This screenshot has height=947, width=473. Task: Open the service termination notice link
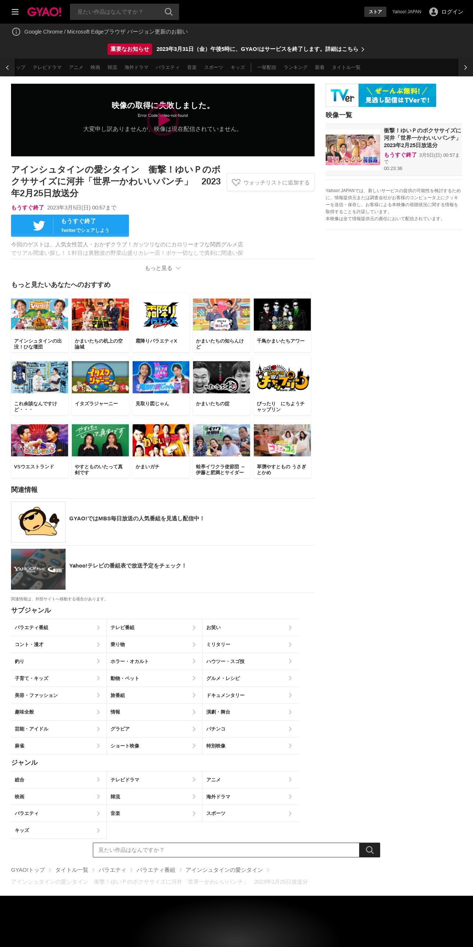pos(260,49)
